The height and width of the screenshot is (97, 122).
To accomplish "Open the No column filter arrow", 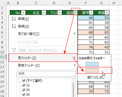I will click(23, 13).
